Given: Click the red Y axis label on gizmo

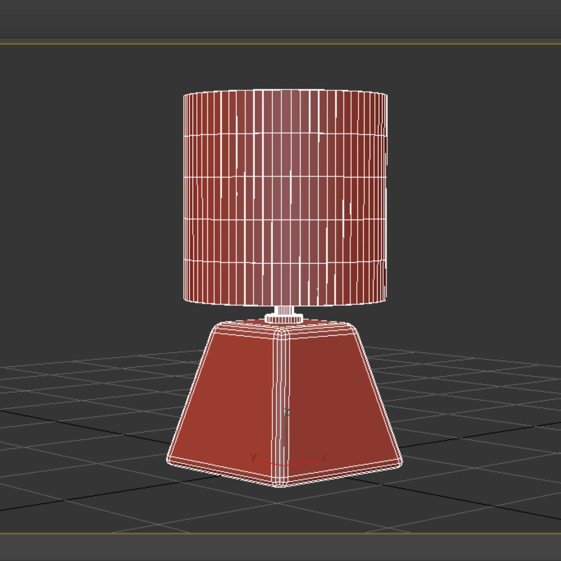Looking at the screenshot, I should (x=253, y=457).
